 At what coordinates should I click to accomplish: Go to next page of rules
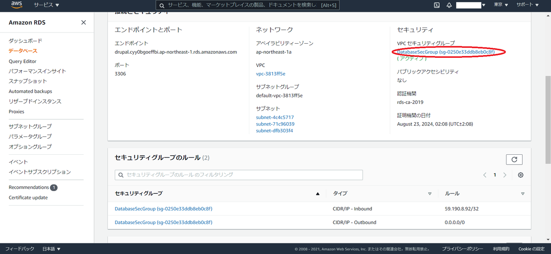pos(505,175)
